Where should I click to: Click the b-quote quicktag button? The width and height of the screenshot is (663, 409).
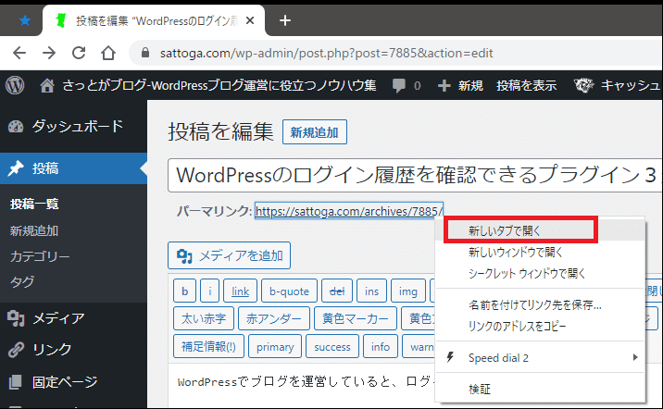[289, 291]
